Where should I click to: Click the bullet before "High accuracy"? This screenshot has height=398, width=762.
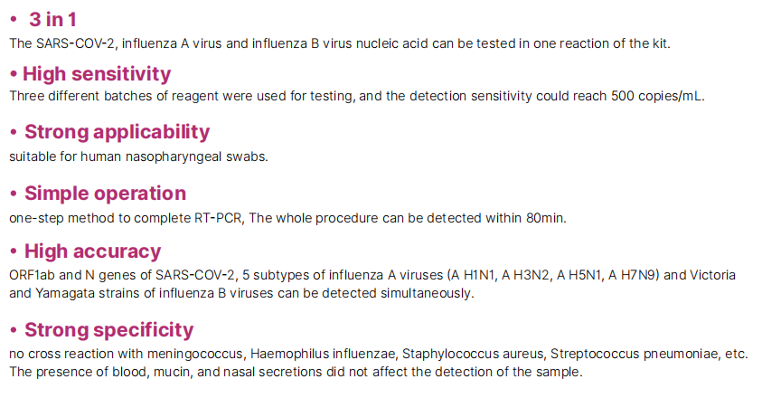[14, 252]
